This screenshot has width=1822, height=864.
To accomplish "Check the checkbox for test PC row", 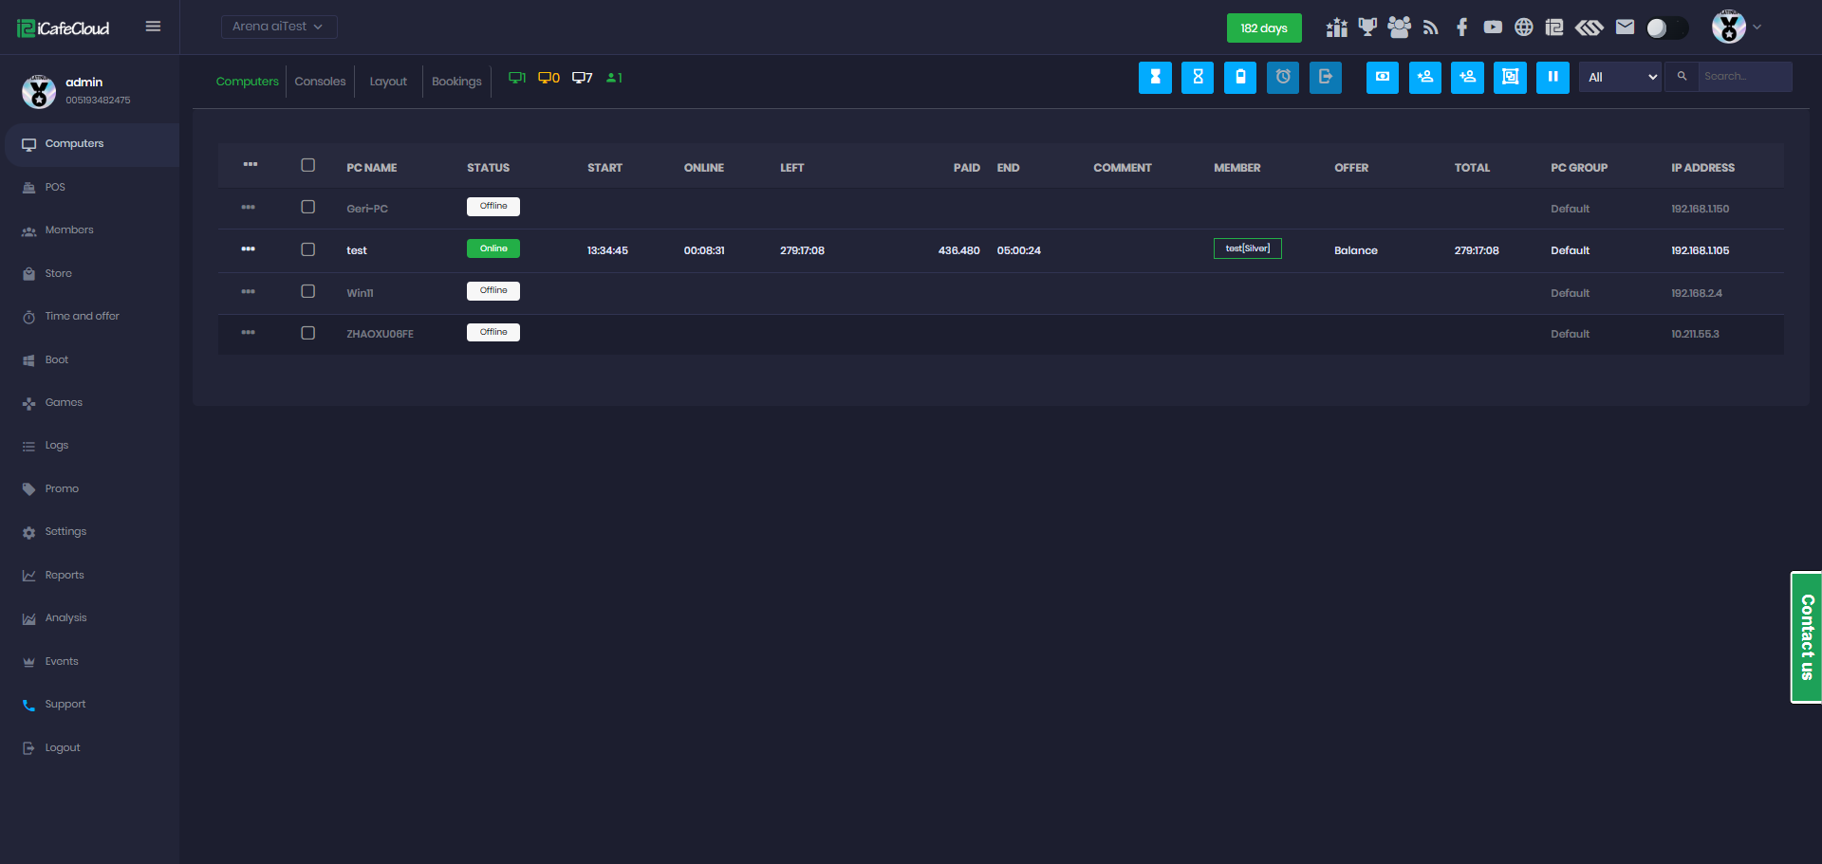I will pyautogui.click(x=308, y=249).
